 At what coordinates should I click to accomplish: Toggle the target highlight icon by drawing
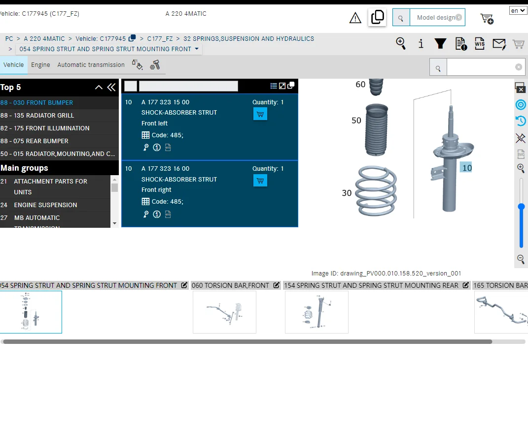(x=521, y=105)
